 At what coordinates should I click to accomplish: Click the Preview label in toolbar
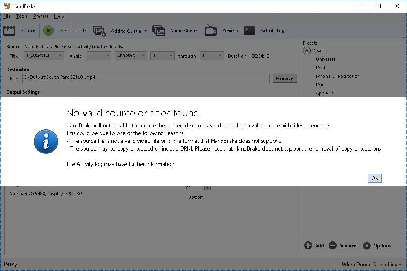[230, 30]
